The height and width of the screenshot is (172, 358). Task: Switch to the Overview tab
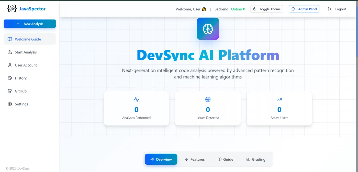click(161, 159)
